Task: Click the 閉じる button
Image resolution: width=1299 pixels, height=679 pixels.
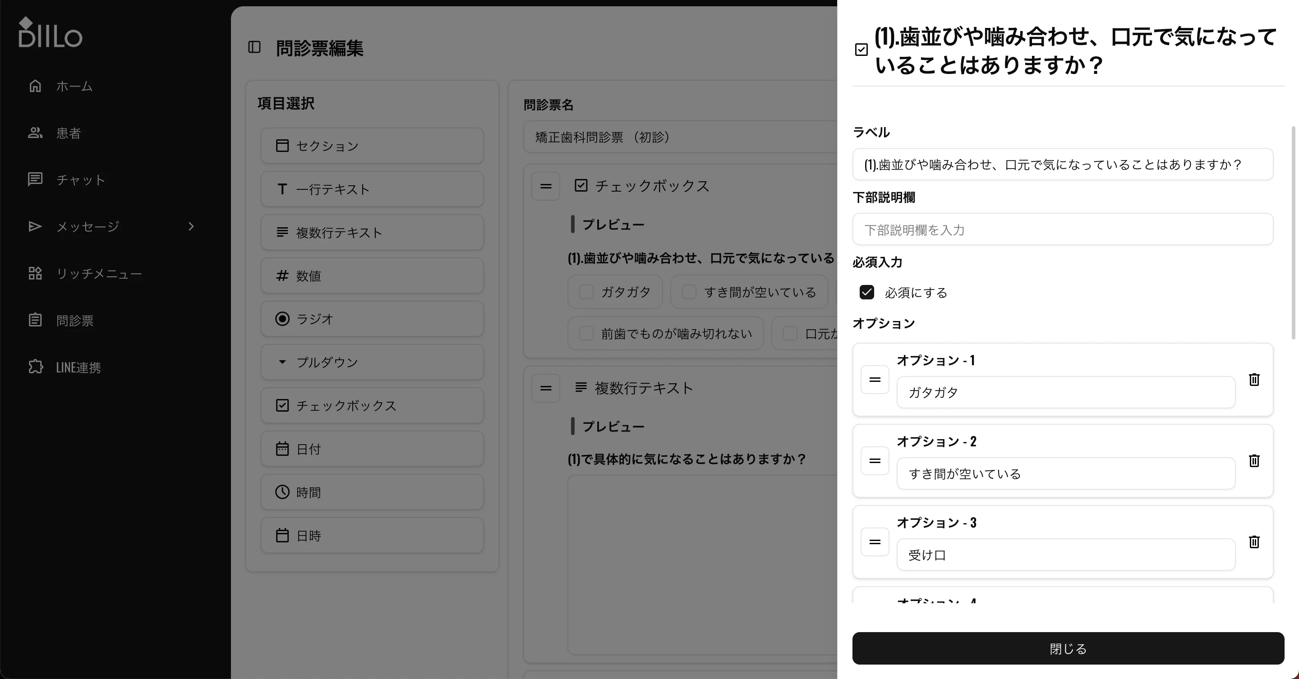Action: (1067, 648)
